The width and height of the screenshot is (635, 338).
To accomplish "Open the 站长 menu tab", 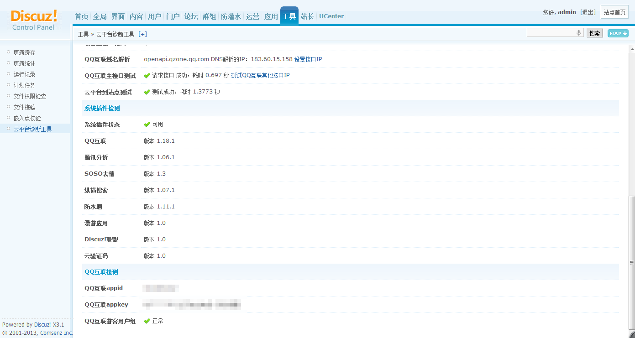I will click(308, 16).
